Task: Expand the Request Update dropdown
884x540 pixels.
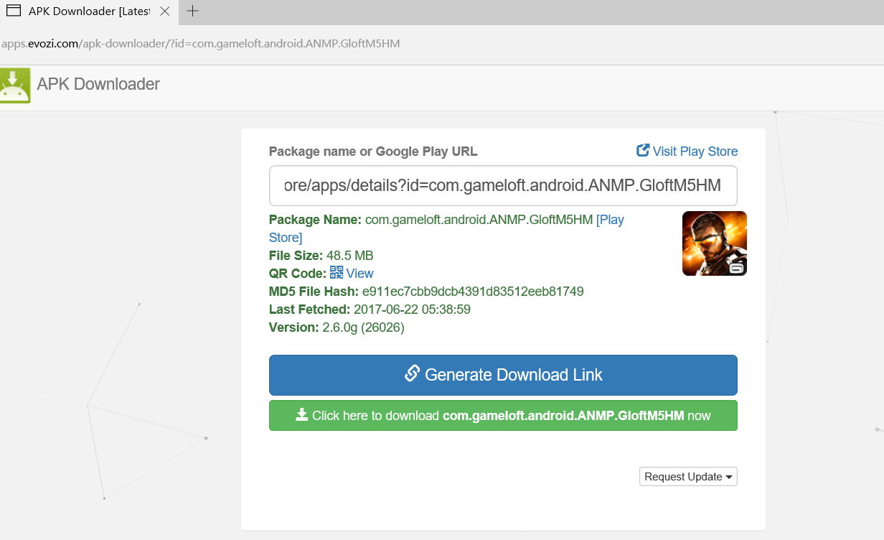Action: (687, 477)
